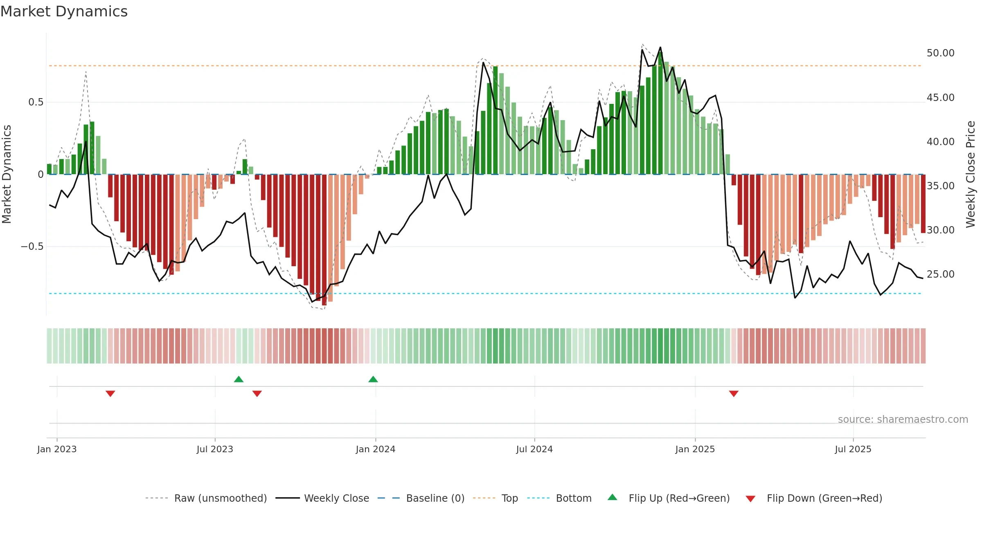Toggle the Raw (unsmoothed) legend entry

point(206,498)
